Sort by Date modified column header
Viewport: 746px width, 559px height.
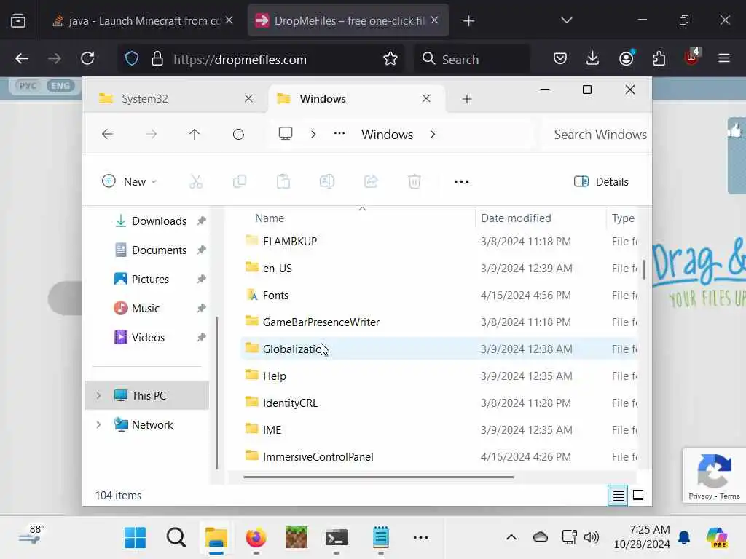(x=516, y=218)
